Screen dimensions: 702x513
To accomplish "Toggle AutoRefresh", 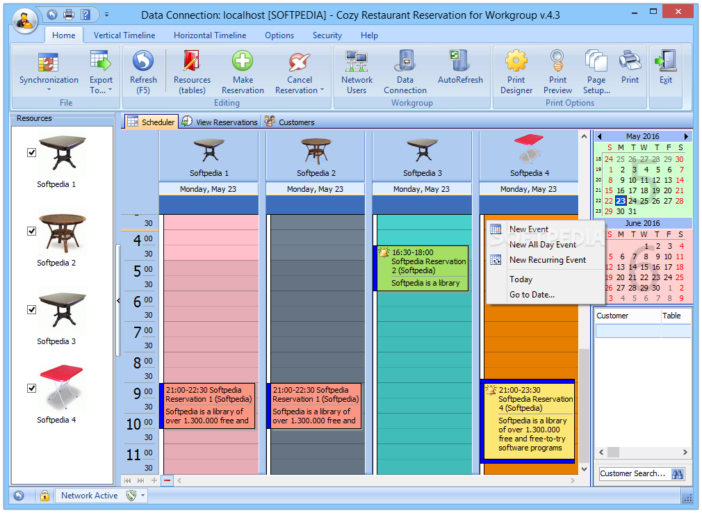I will [x=460, y=67].
